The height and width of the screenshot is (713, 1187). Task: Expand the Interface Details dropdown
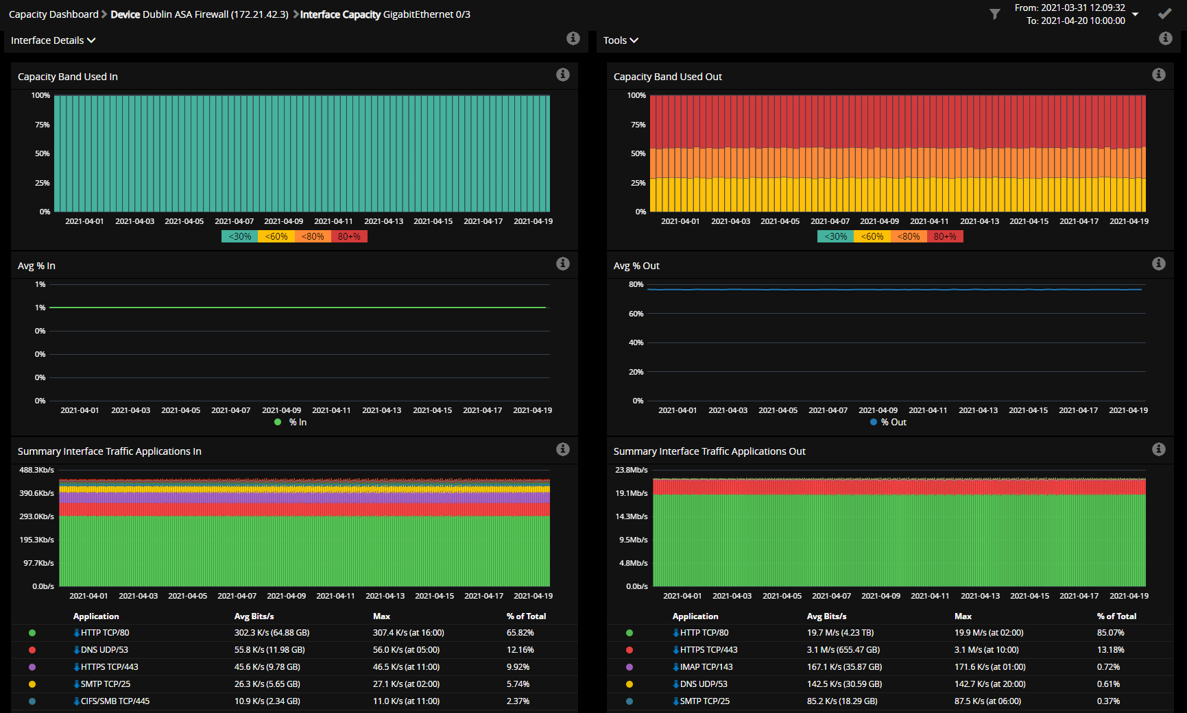click(53, 40)
